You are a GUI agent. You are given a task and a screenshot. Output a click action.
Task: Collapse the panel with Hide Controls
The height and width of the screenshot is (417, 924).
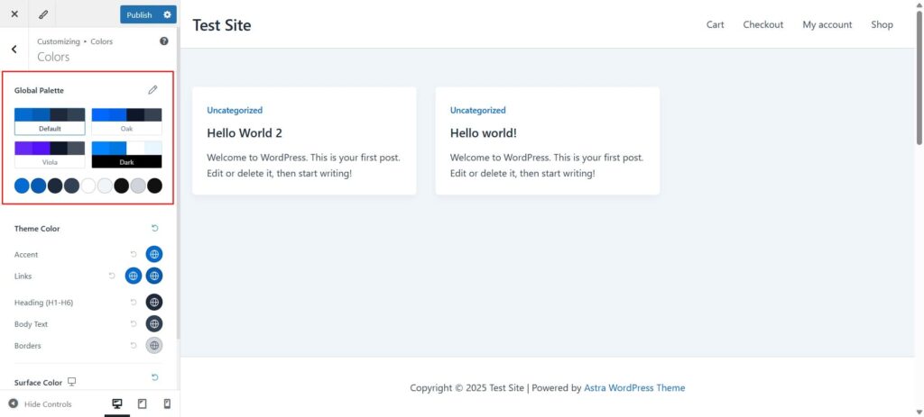click(x=40, y=404)
